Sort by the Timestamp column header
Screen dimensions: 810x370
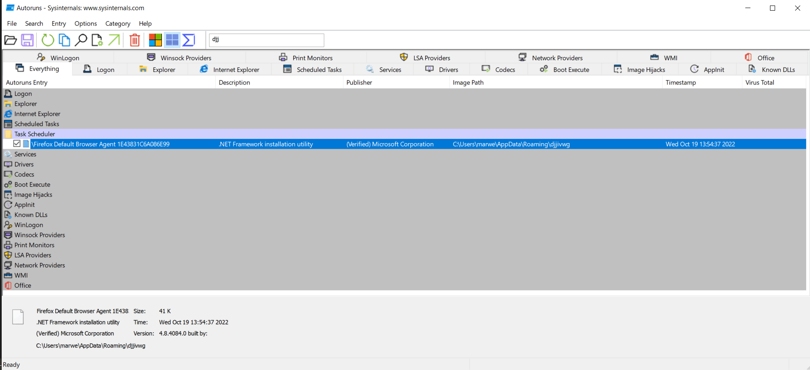[702, 82]
